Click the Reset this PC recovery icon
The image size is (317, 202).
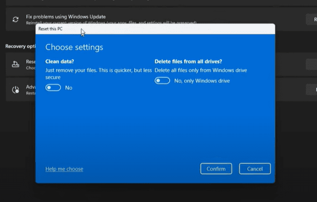pos(16,64)
